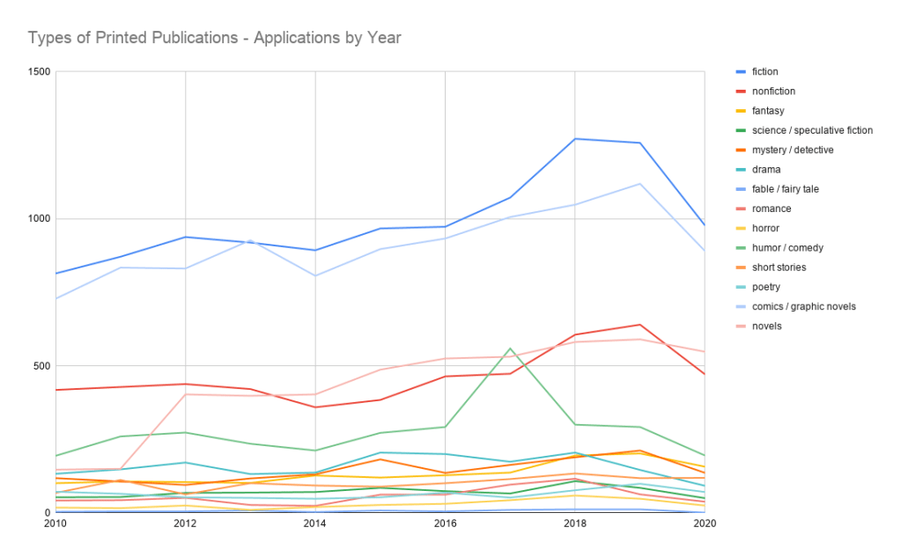
Task: Click the 2018 peak of the fiction line
Action: tap(575, 139)
